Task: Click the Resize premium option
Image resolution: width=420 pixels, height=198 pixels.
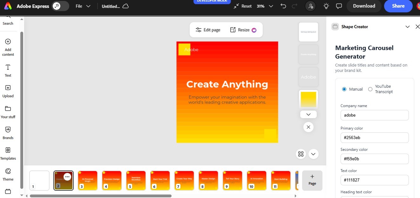Action: [x=243, y=30]
